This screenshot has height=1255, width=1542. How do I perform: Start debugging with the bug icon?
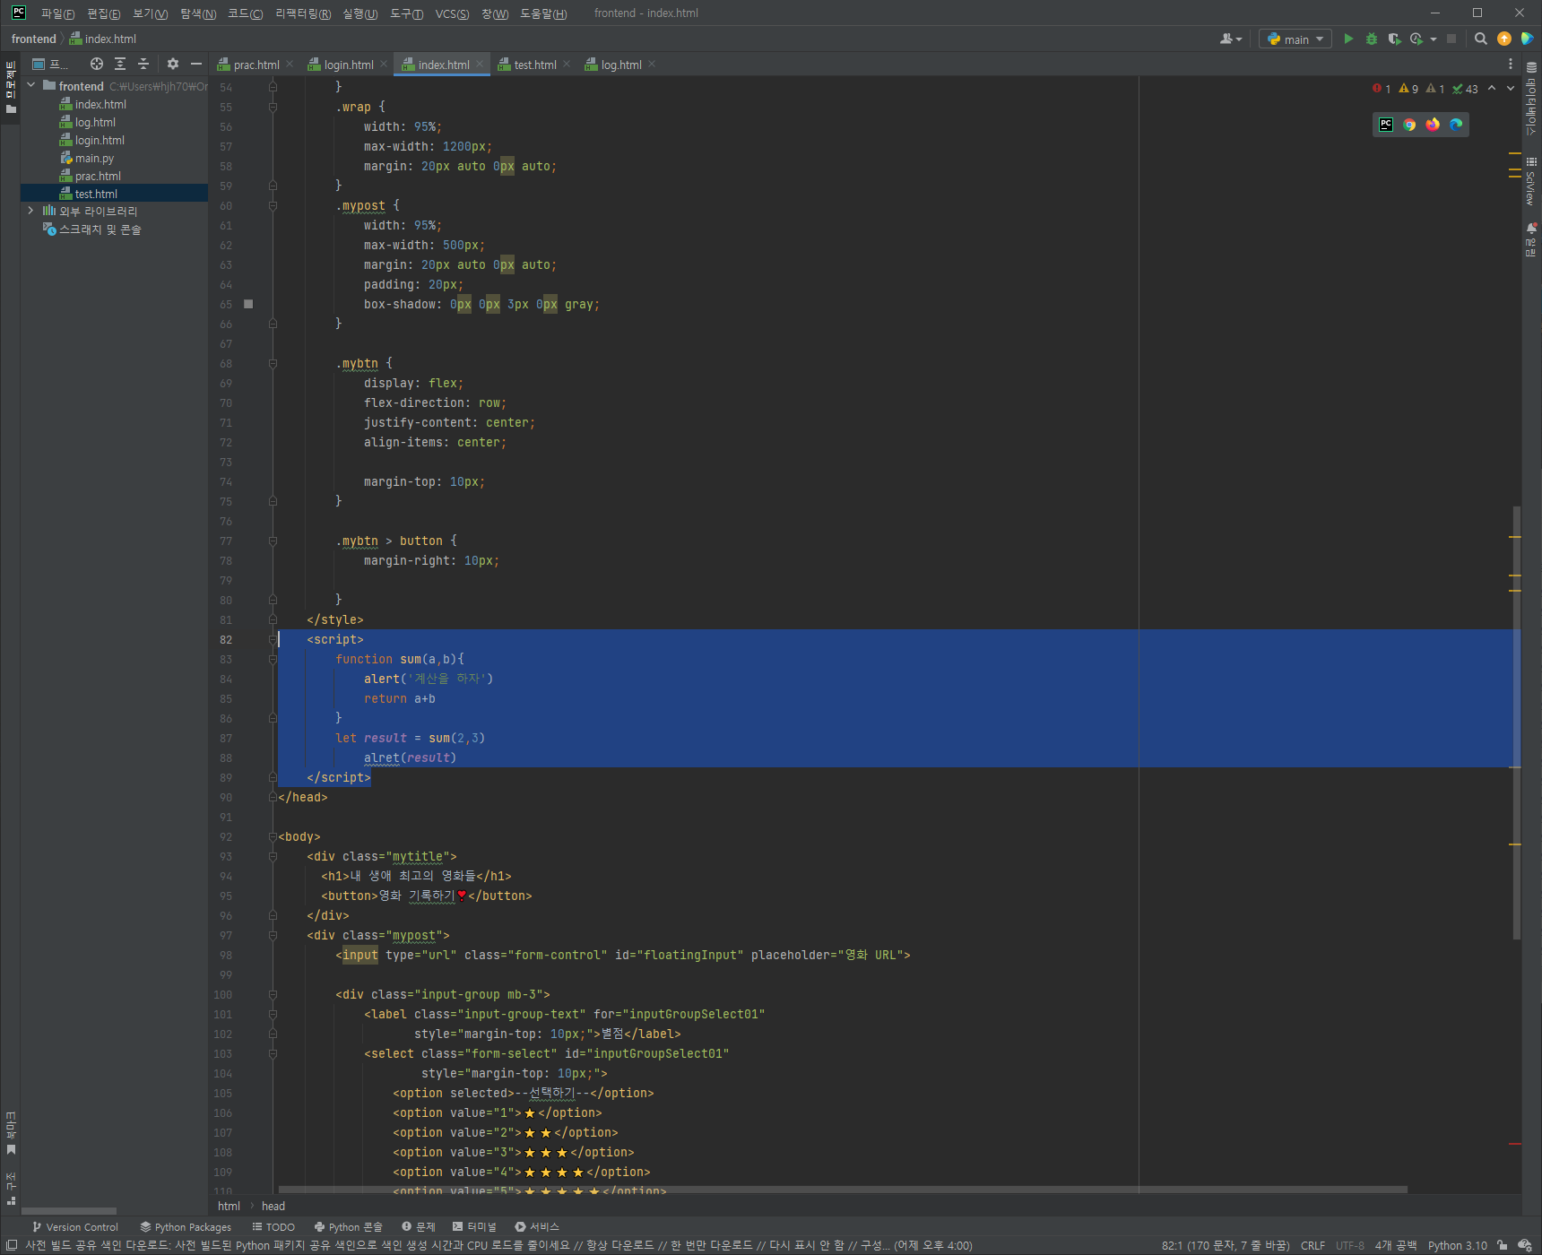(x=1372, y=39)
